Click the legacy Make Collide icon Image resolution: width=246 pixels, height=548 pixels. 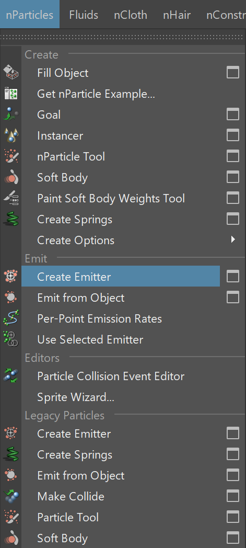pos(11,496)
